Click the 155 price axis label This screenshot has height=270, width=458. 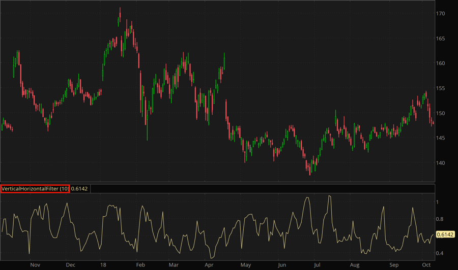coord(442,88)
